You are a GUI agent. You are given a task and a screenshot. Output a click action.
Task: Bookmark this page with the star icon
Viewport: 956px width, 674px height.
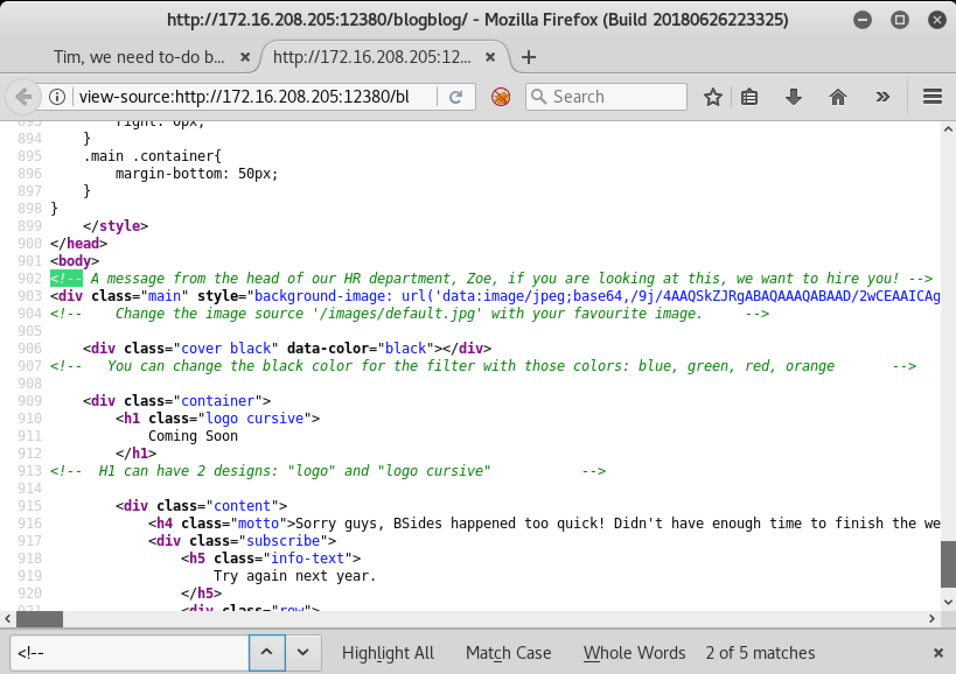point(713,96)
